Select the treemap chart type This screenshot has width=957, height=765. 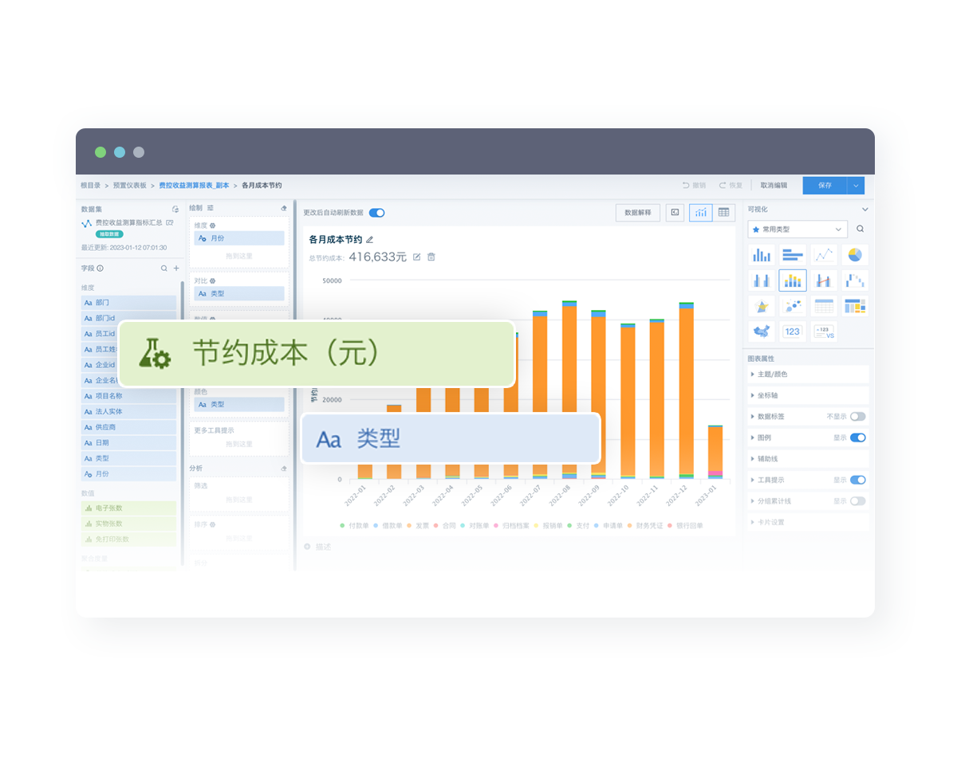(855, 306)
